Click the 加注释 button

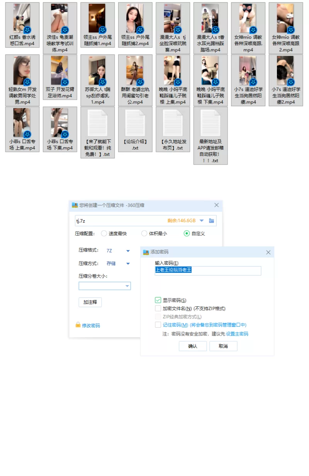pos(90,302)
